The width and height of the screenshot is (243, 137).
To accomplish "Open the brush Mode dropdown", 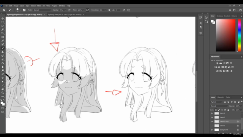I will point(42,10).
